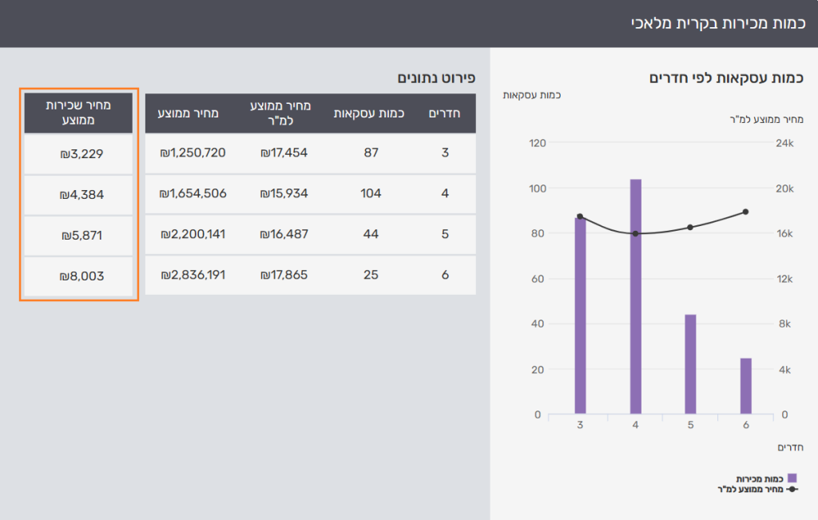Click the ₪1,654,506 average price cell
The image size is (818, 520).
pos(193,193)
